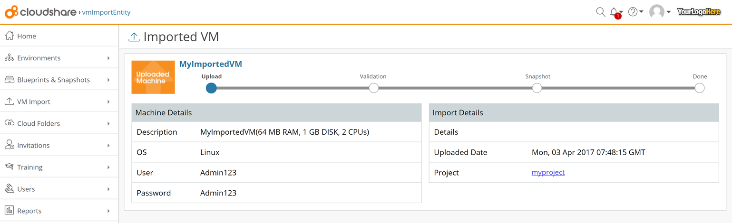Open the myproject link
732x223 pixels.
(548, 172)
